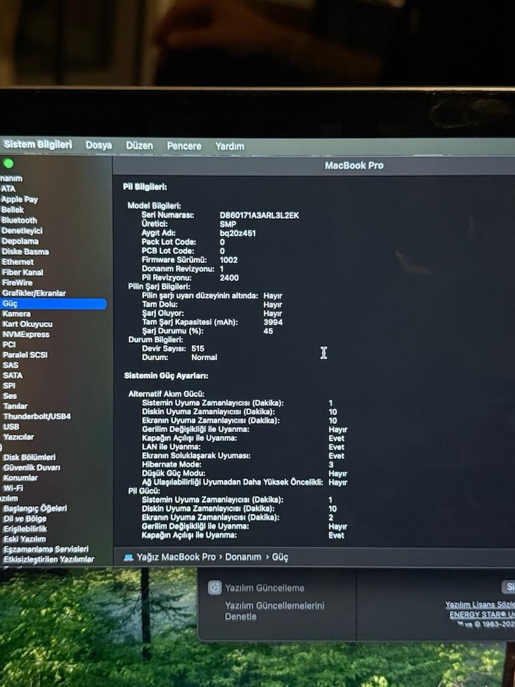Click the Devir Sayısı value 515

(x=198, y=348)
